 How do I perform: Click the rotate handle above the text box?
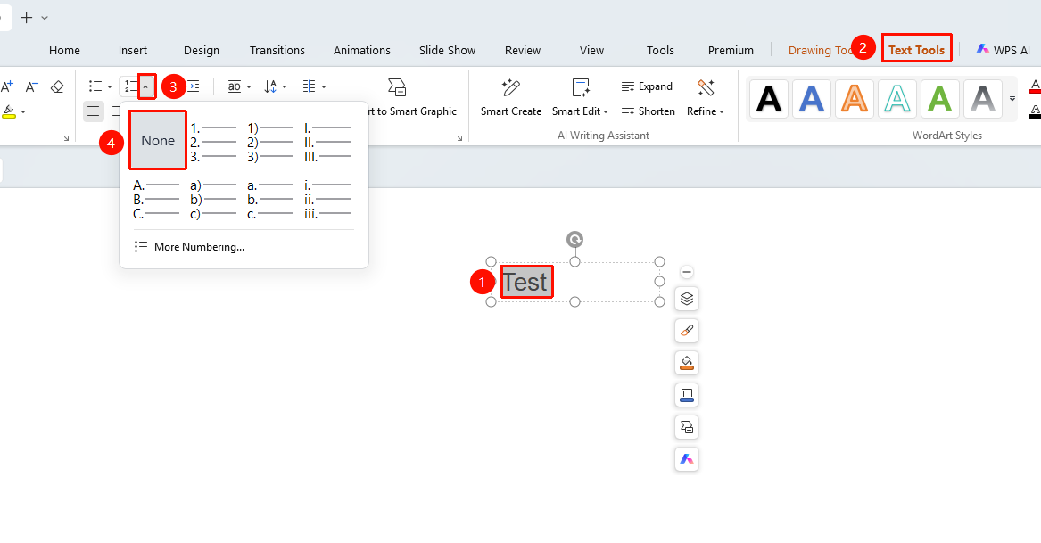575,240
